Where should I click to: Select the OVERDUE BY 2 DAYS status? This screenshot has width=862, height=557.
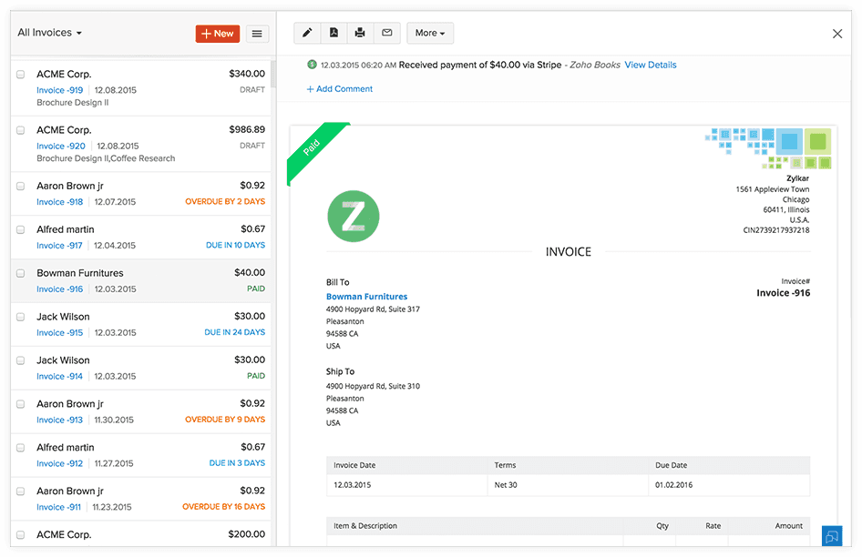[x=225, y=202]
